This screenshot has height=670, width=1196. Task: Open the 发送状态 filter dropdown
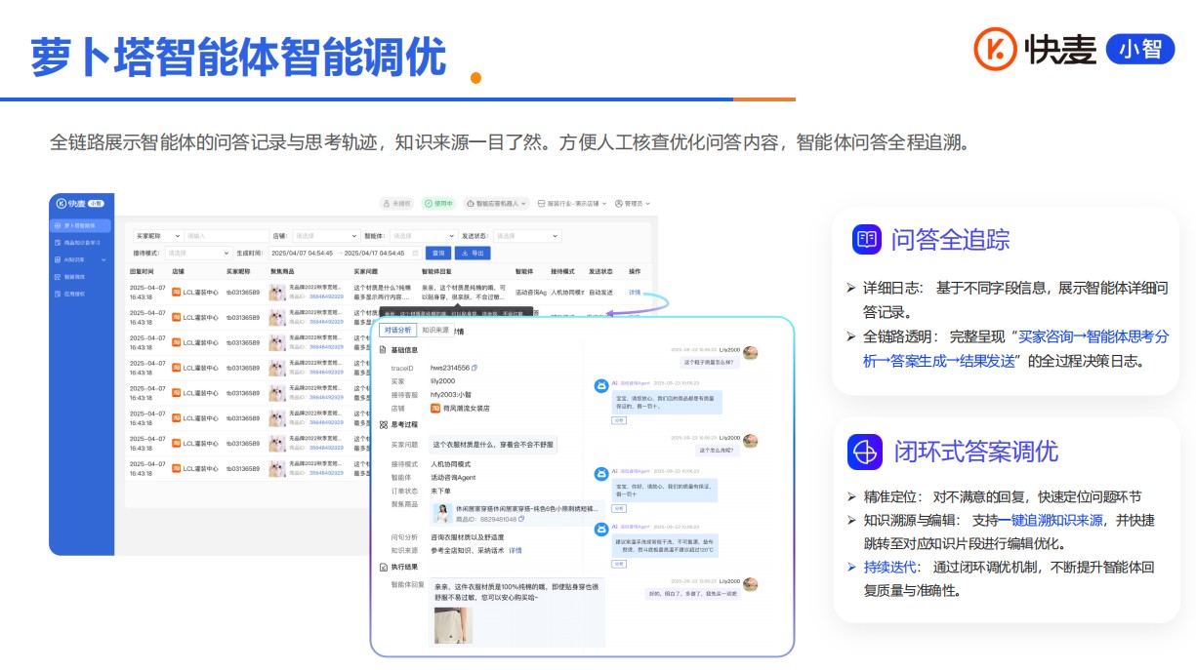click(525, 236)
